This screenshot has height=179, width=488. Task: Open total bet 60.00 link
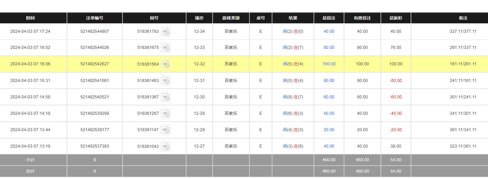[x=329, y=97]
